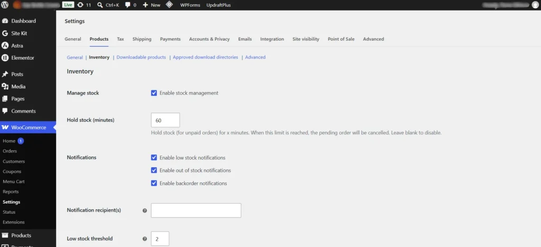Open the Advanced settings tab
This screenshot has width=541, height=247.
374,39
